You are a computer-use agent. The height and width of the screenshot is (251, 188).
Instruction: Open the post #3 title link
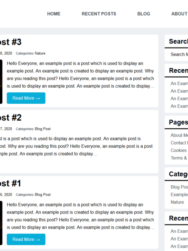tap(11, 42)
